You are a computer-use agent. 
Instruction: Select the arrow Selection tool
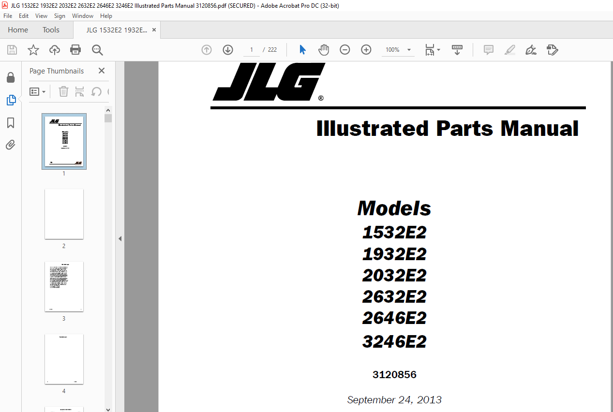(303, 50)
